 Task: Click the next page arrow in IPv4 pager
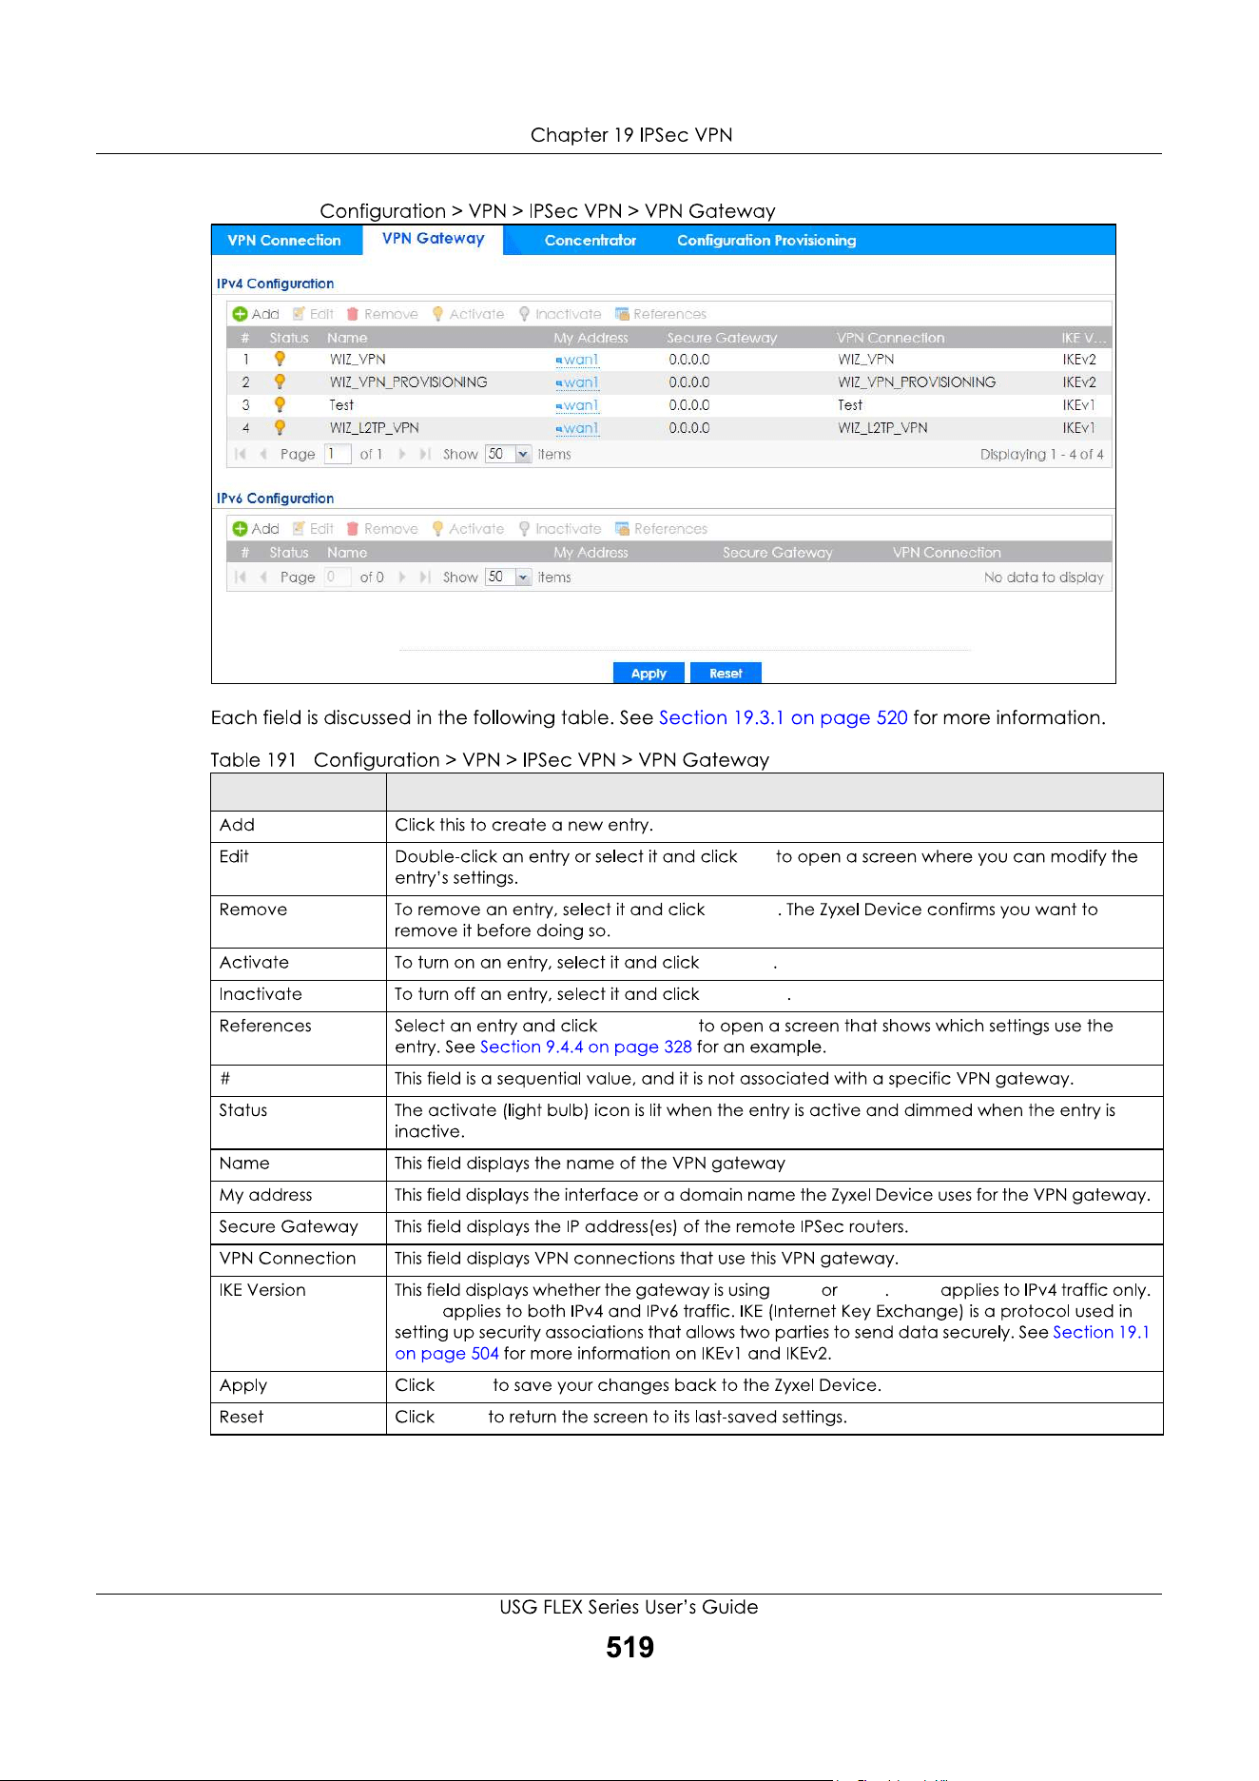tap(403, 454)
